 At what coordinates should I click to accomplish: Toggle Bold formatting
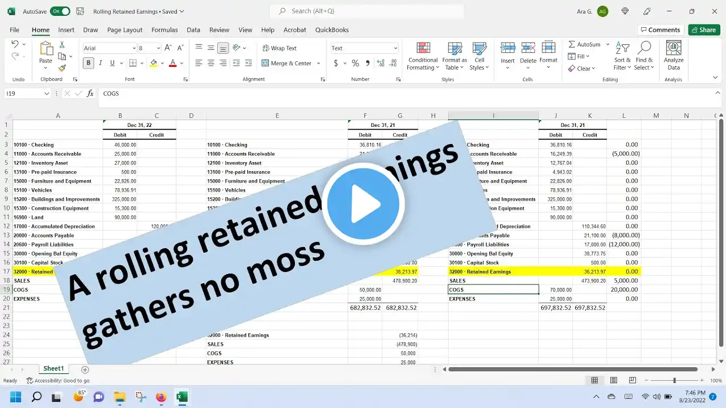pos(88,63)
